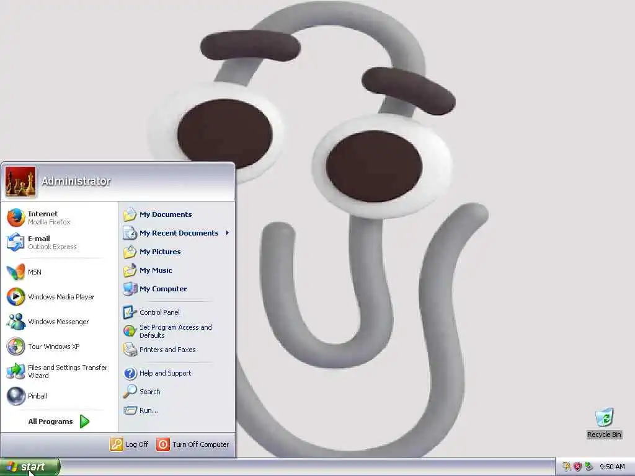Start Tour Windows XP icon
Image resolution: width=635 pixels, height=476 pixels.
point(16,346)
